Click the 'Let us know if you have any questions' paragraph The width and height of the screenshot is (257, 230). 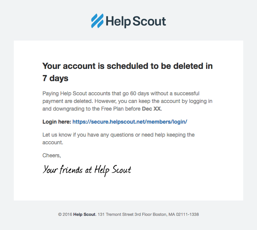pyautogui.click(x=119, y=139)
